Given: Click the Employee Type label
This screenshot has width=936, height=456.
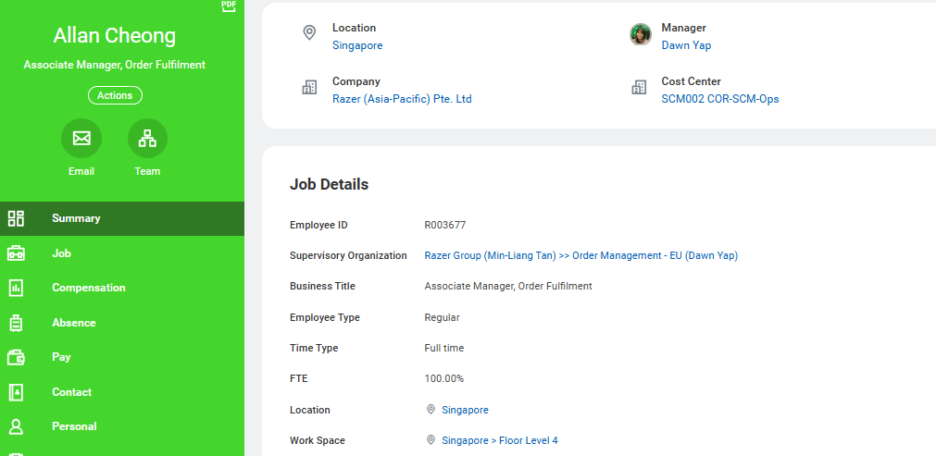Looking at the screenshot, I should click(325, 317).
